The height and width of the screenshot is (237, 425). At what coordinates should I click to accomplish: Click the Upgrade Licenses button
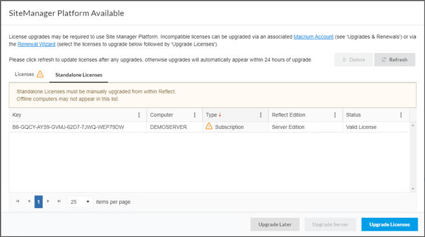(390, 225)
